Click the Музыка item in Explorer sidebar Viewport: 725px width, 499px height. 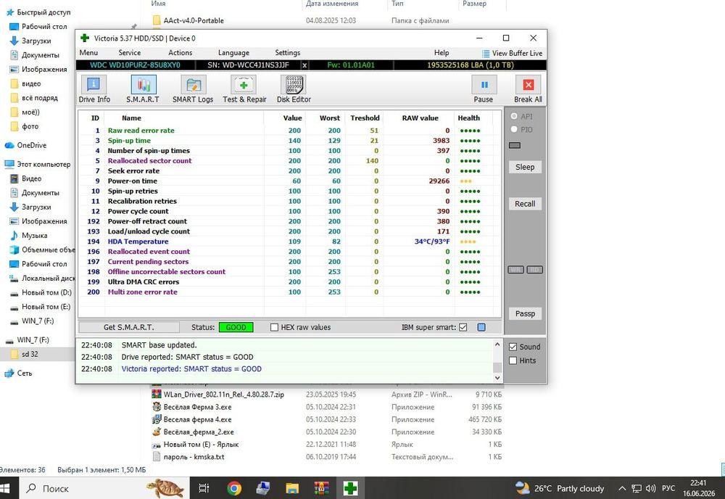point(34,236)
